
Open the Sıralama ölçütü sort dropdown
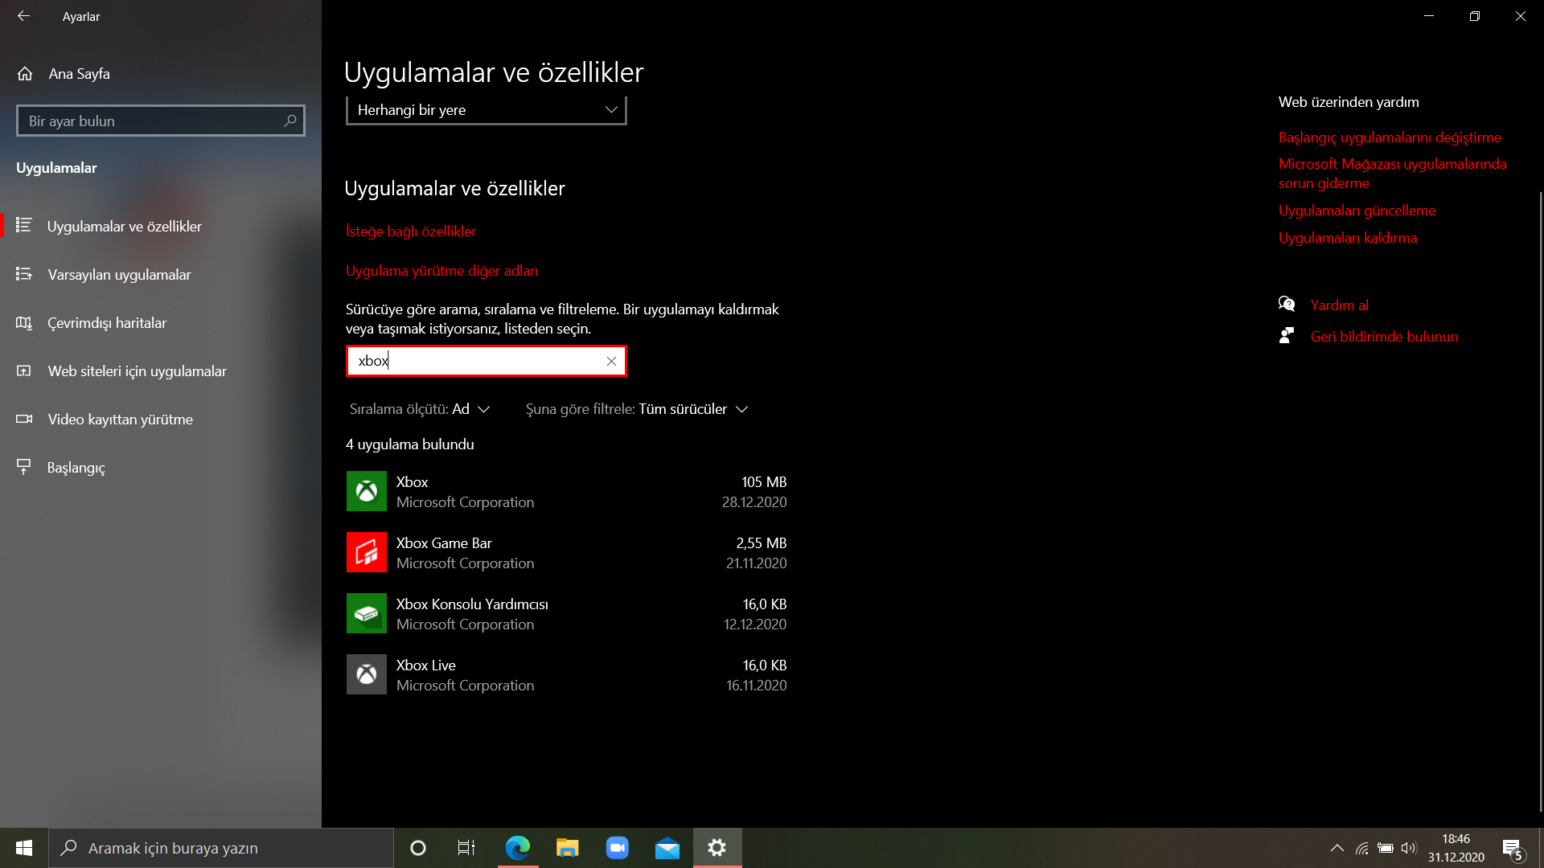(x=420, y=409)
